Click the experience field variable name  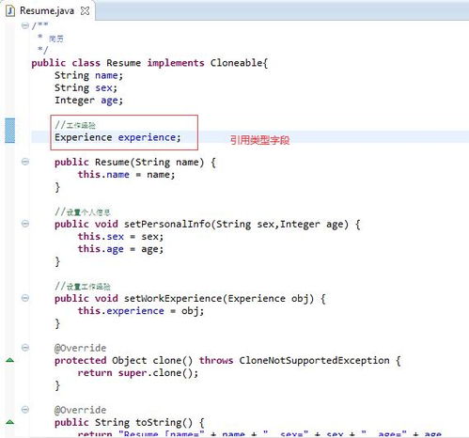(147, 137)
